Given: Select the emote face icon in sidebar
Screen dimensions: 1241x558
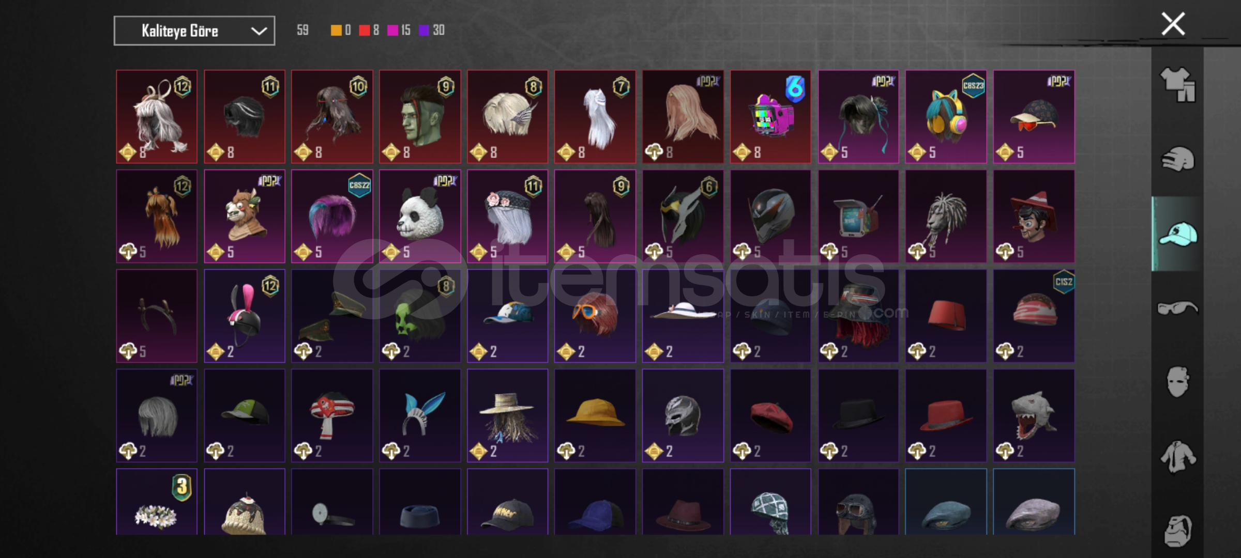Looking at the screenshot, I should click(x=1177, y=531).
